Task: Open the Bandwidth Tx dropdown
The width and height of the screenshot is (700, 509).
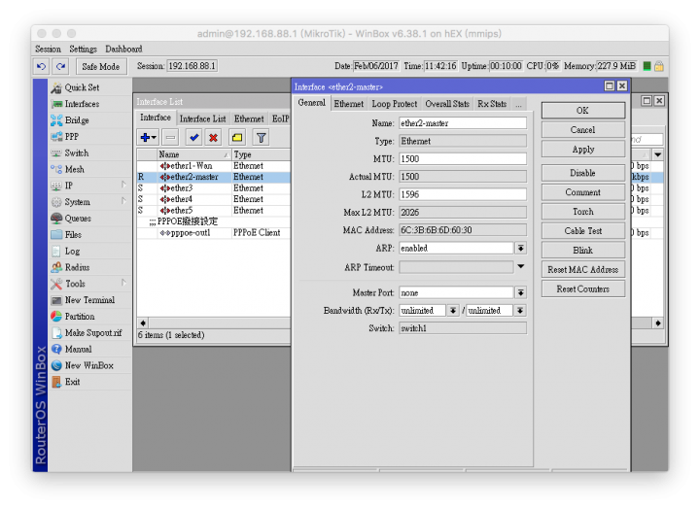Action: tap(520, 311)
